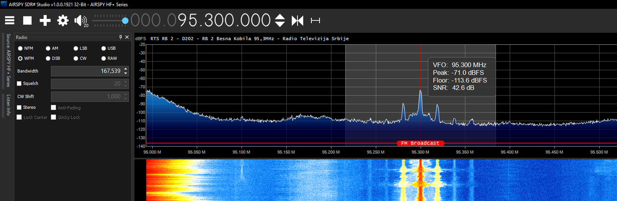This screenshot has width=617, height=201.
Task: Click the CW Shift value field
Action: [90, 96]
